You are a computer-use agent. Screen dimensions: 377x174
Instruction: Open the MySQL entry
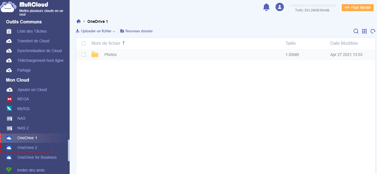pyautogui.click(x=24, y=109)
